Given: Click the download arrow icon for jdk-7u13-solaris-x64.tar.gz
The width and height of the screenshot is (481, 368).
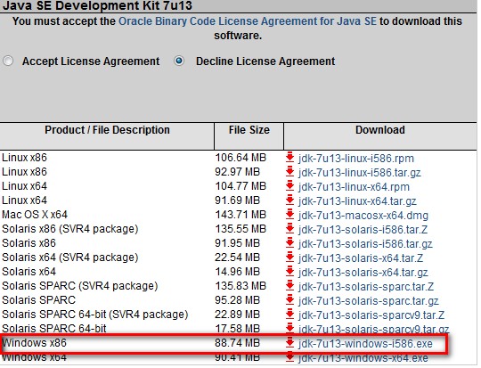Looking at the screenshot, I should (x=289, y=271).
